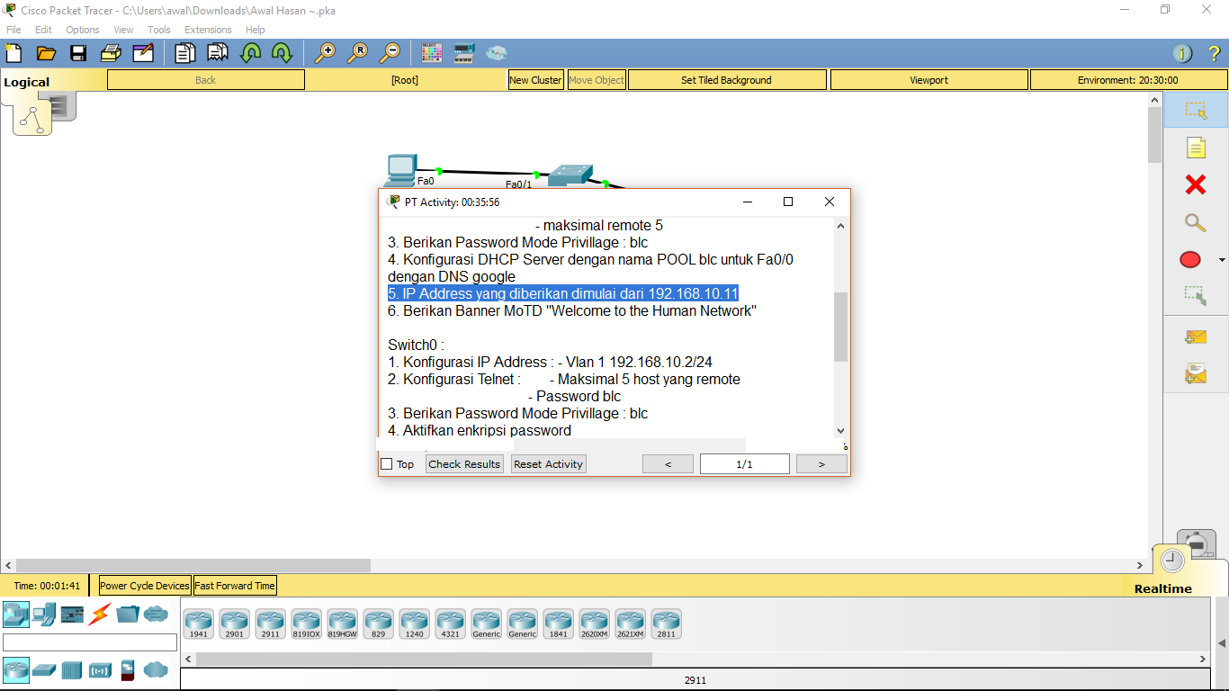Click the Zoom Reset magnifier
Viewport: 1229px width, 691px height.
[x=357, y=53]
